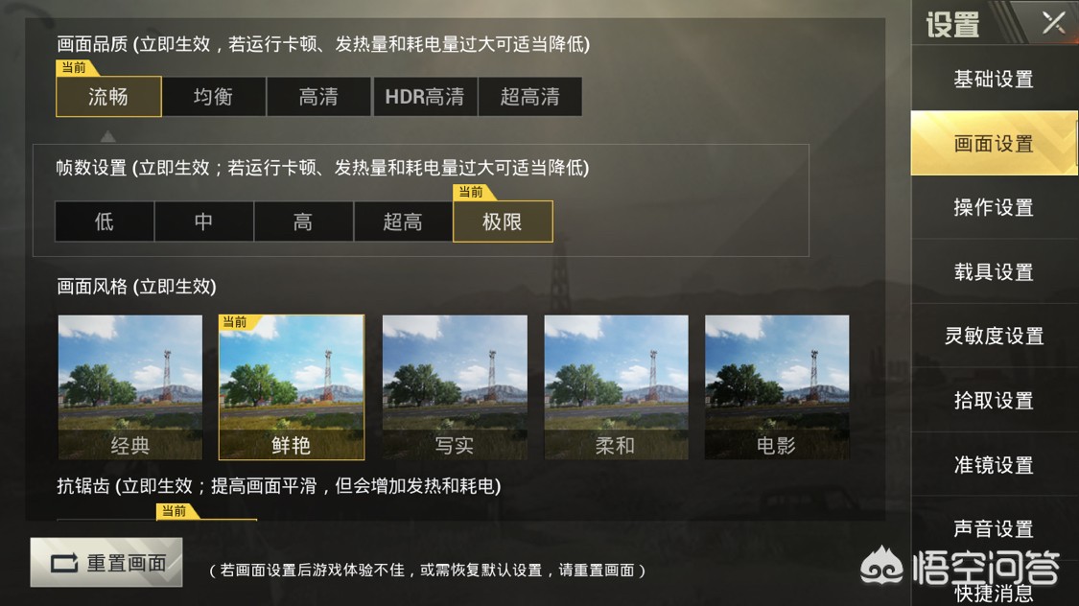Open 灵敏度设置 tab

995,336
